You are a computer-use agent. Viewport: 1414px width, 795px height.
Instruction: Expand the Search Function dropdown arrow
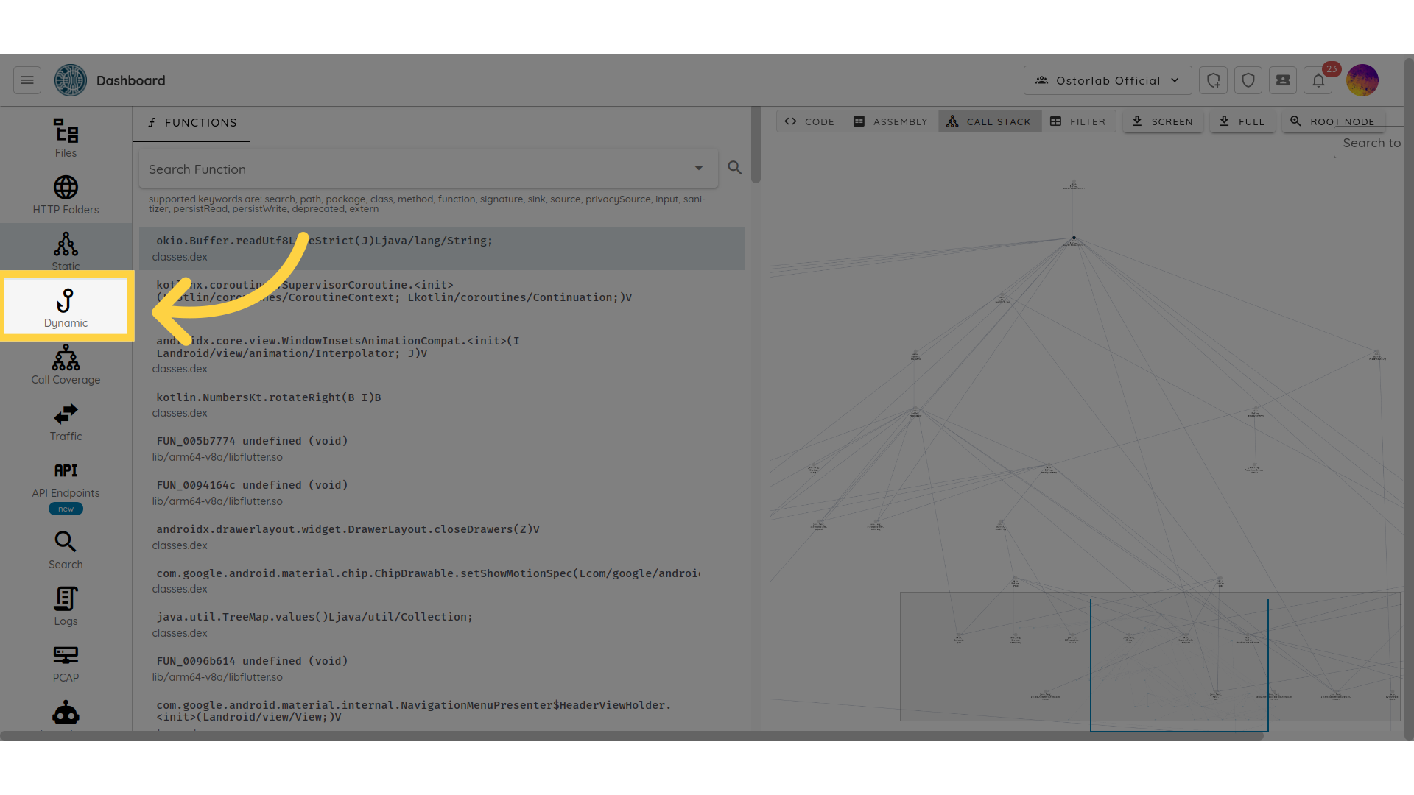coord(698,169)
